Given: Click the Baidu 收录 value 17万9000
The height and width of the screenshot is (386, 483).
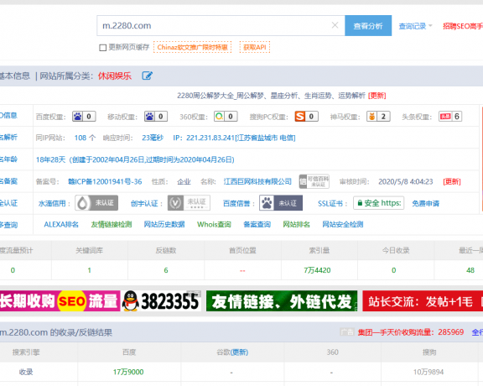Looking at the screenshot, I should point(128,372).
